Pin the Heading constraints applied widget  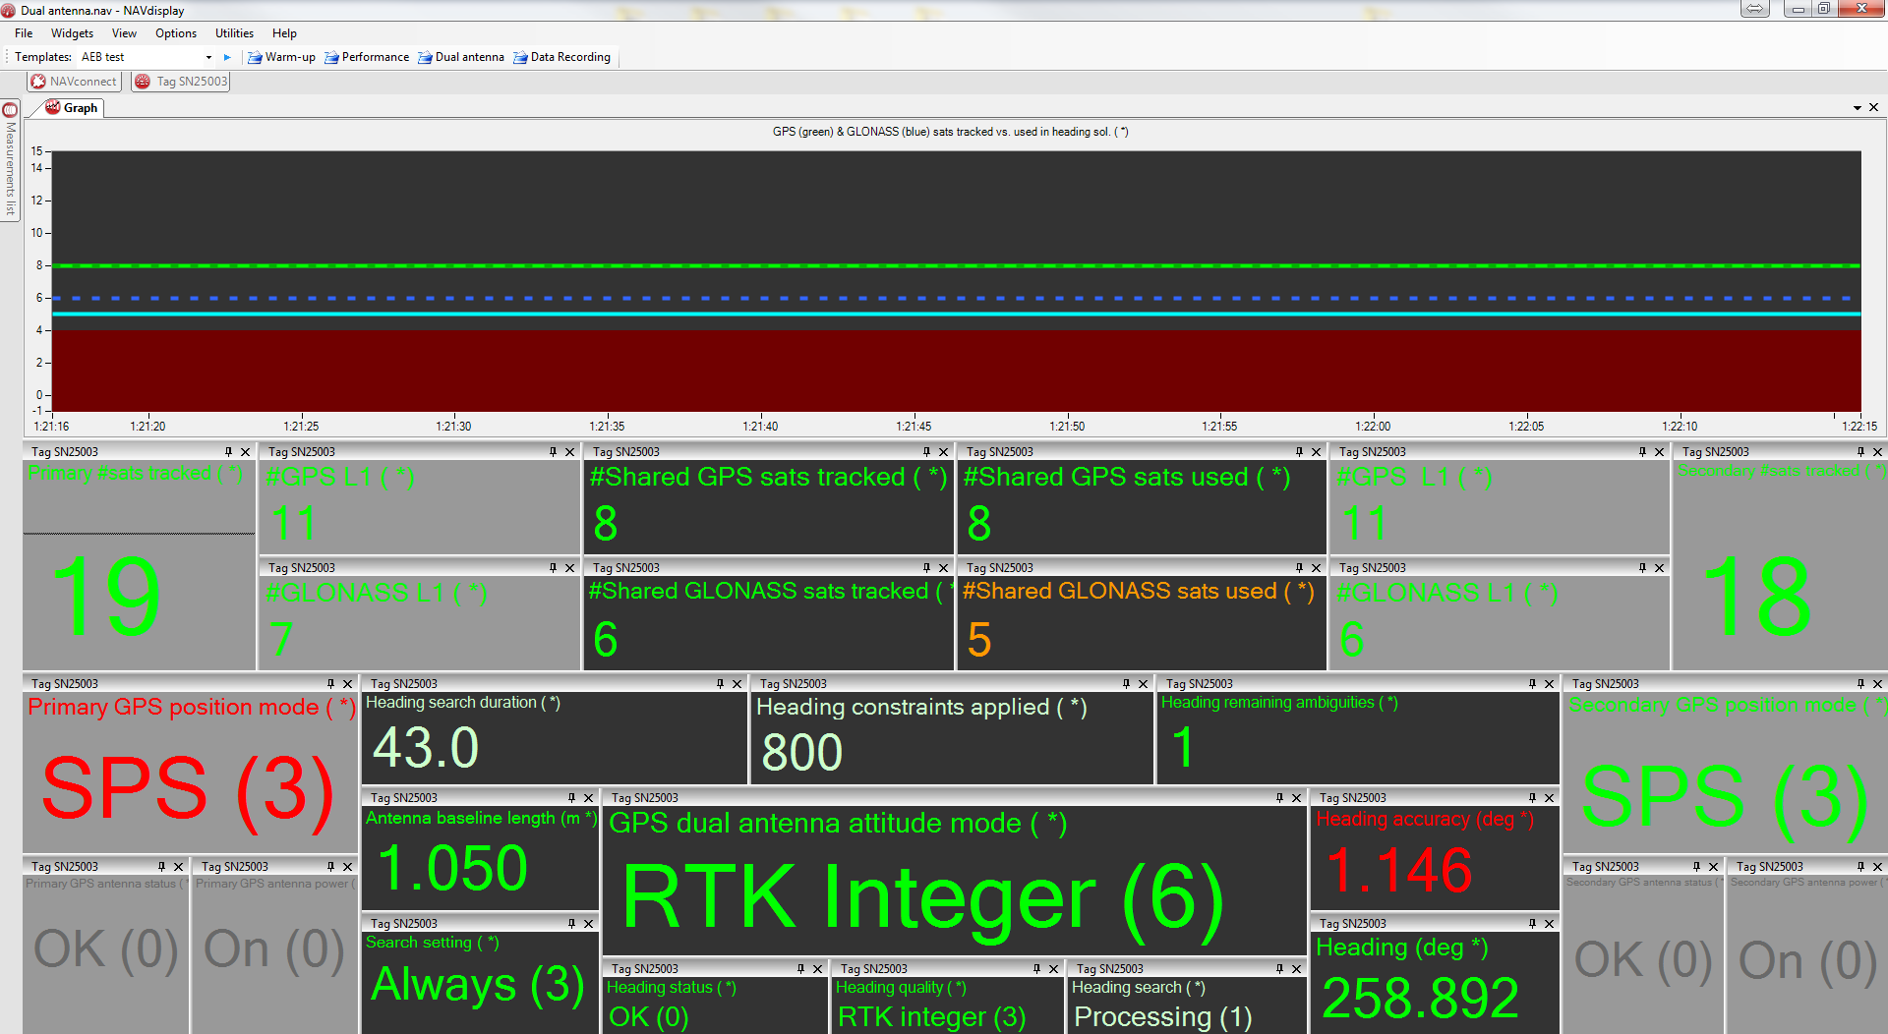pyautogui.click(x=1126, y=684)
